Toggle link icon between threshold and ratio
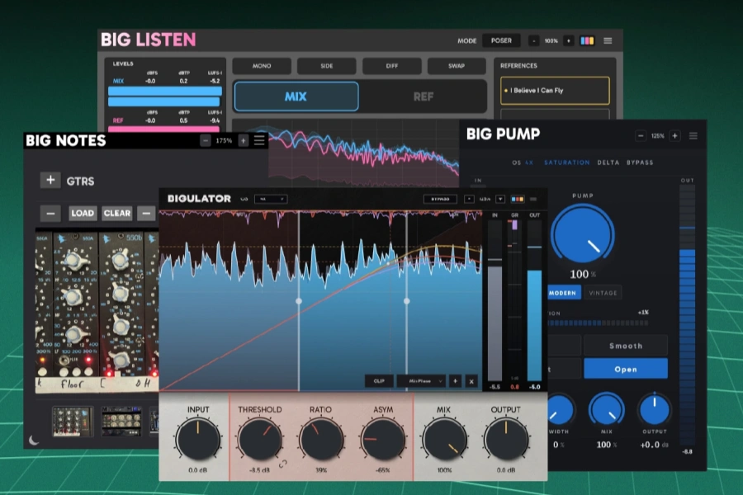743x495 pixels. [x=283, y=464]
